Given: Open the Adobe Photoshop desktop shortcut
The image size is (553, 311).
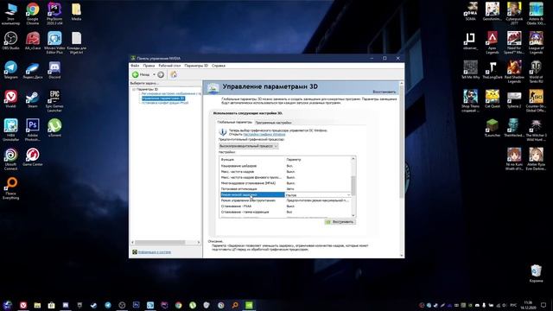Looking at the screenshot, I should coord(33,130).
